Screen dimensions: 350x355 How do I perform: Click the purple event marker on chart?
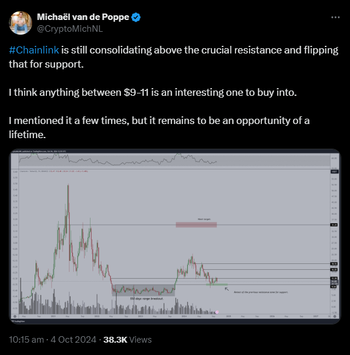[217, 312]
